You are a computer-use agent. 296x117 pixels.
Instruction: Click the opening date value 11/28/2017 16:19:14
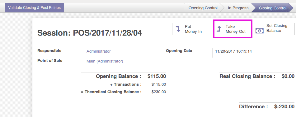point(233,51)
